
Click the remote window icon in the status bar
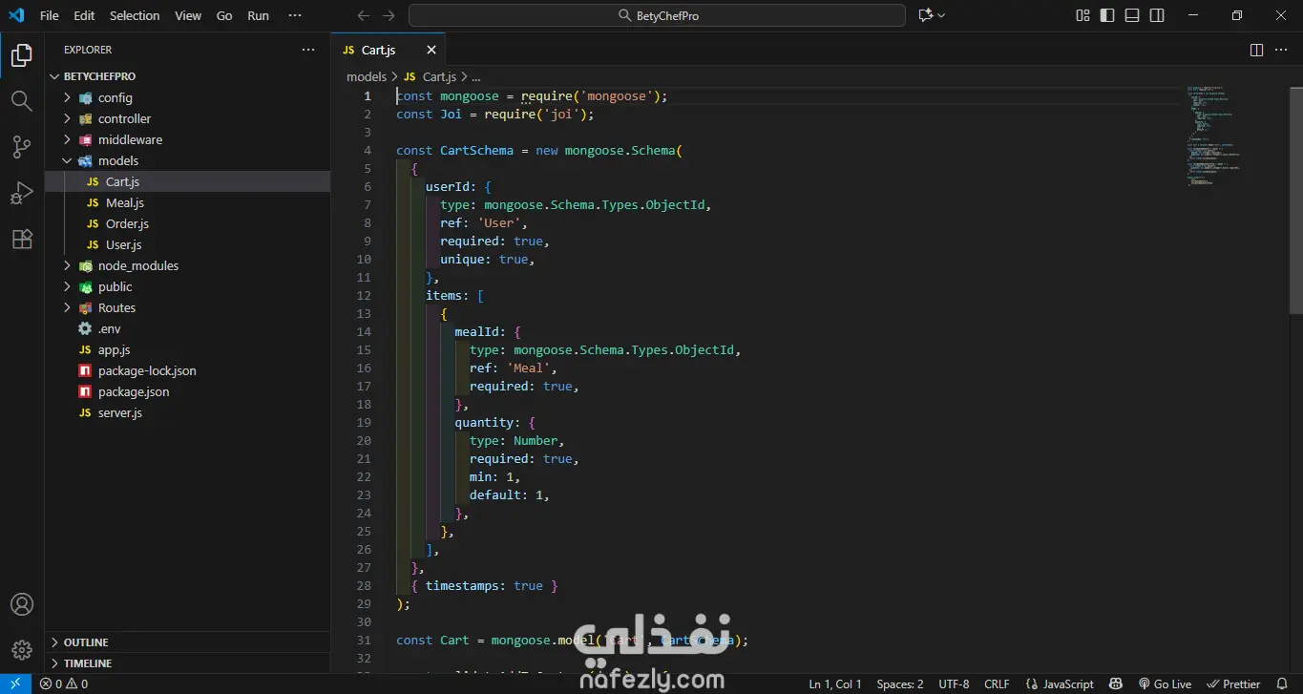16,683
